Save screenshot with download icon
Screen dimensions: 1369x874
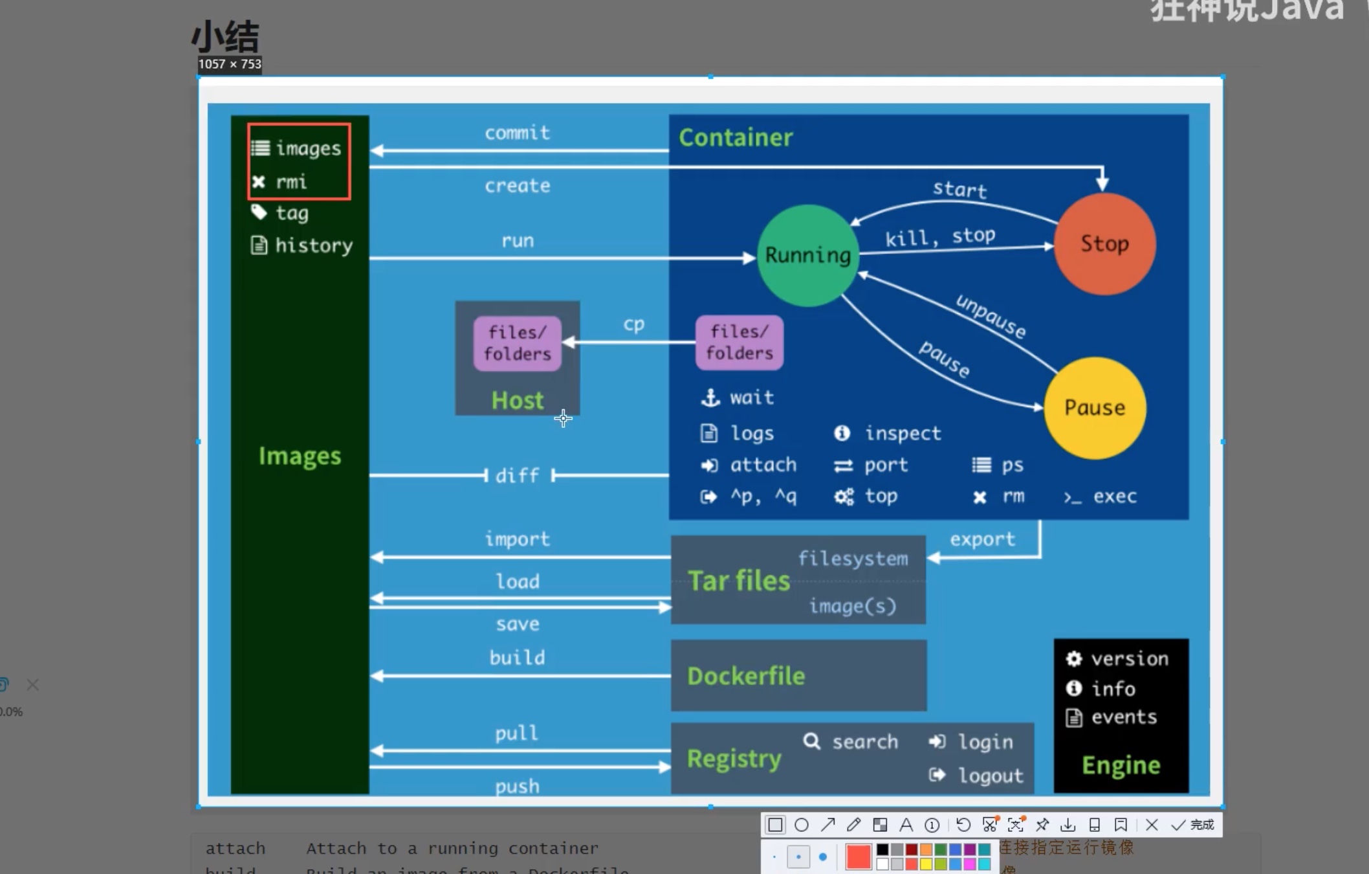(1068, 825)
